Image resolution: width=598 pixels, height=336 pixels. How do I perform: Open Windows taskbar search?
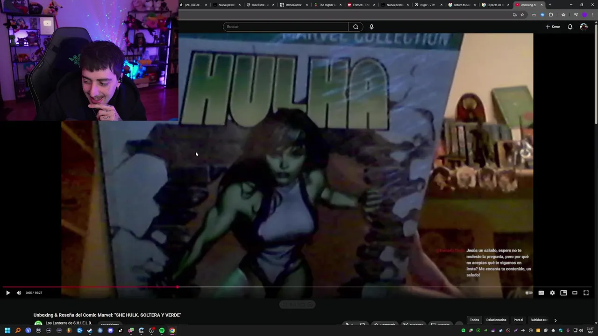[x=18, y=330]
